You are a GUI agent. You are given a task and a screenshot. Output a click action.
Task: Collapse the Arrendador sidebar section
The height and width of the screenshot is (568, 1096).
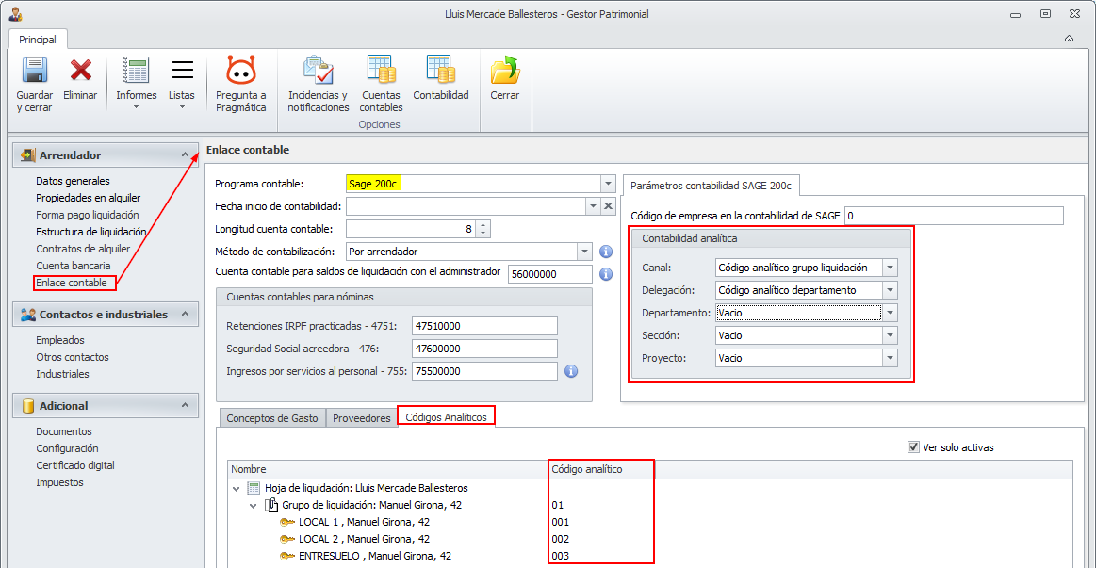pos(185,154)
